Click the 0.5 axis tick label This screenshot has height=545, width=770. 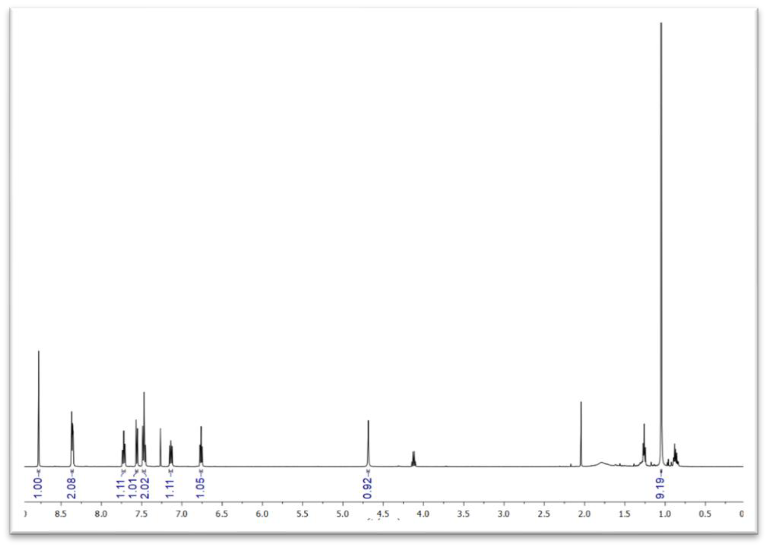click(705, 514)
